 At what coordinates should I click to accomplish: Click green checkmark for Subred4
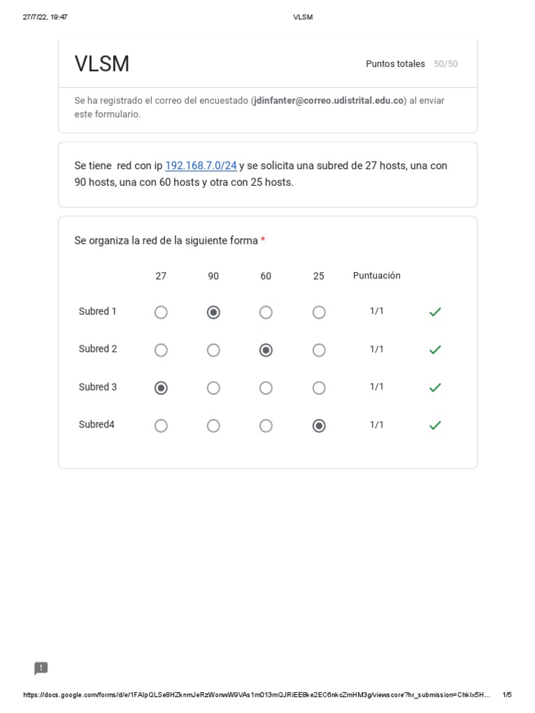point(435,425)
